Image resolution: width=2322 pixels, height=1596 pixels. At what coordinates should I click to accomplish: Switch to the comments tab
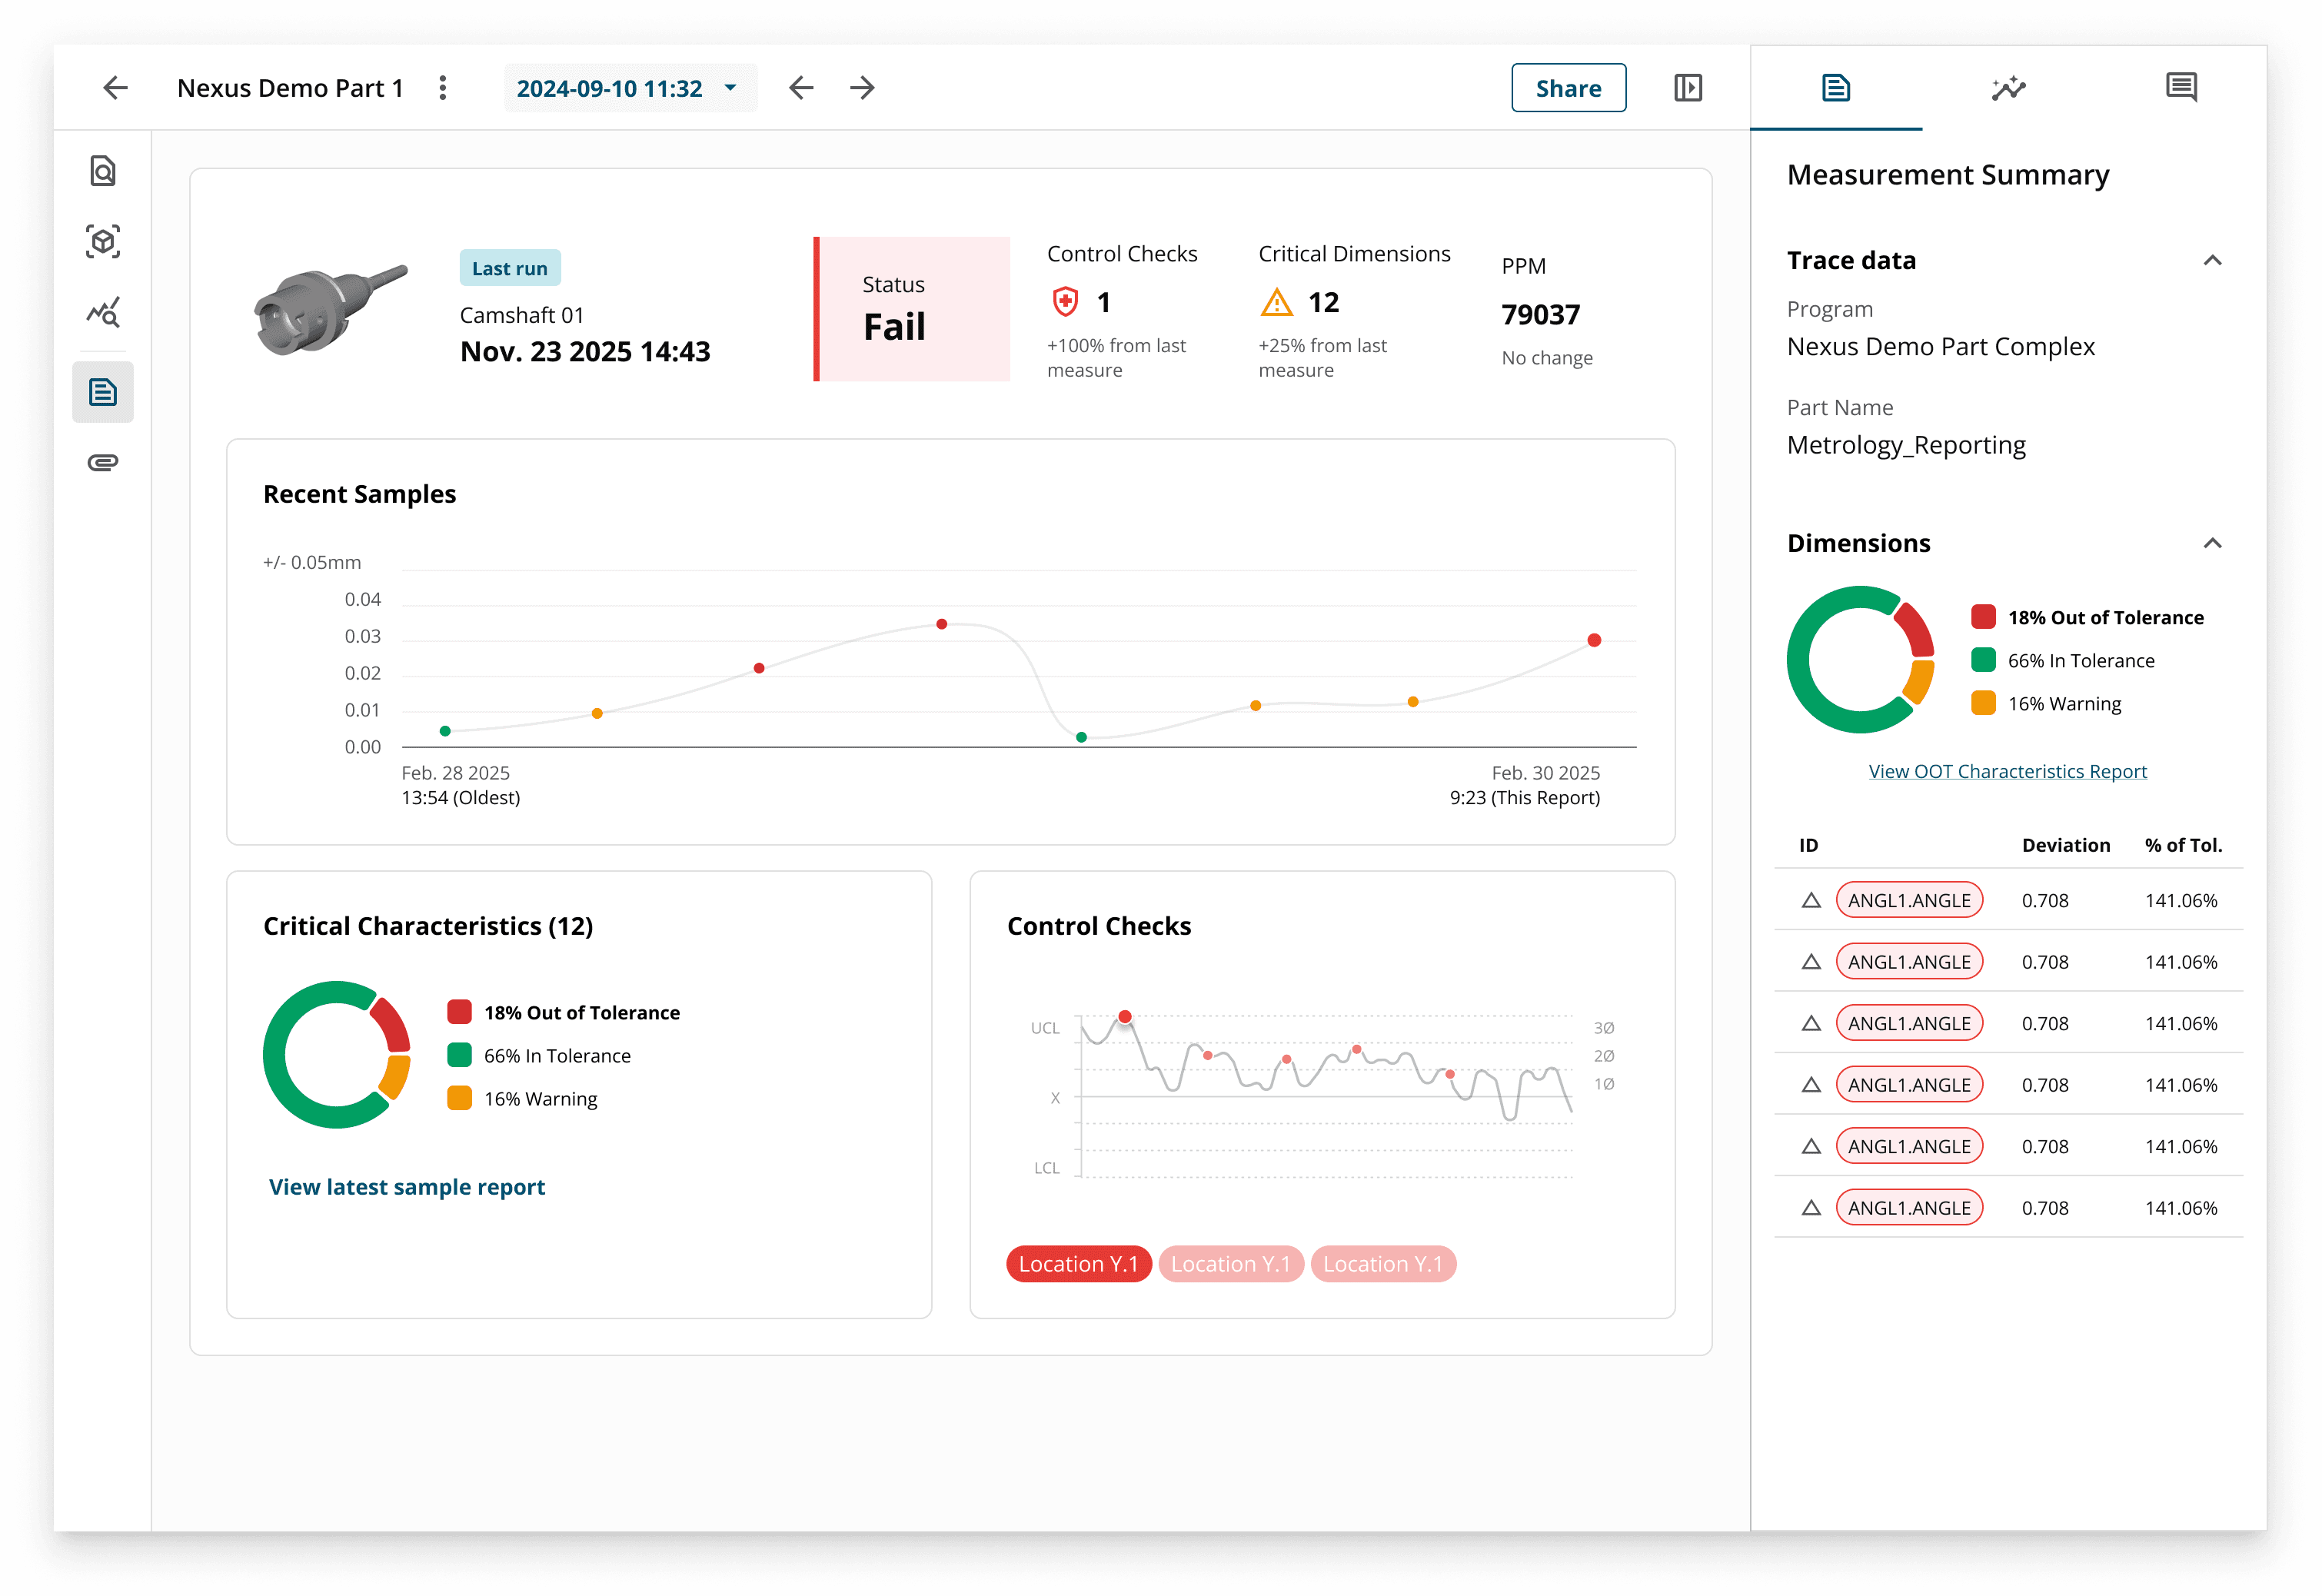coord(2181,88)
